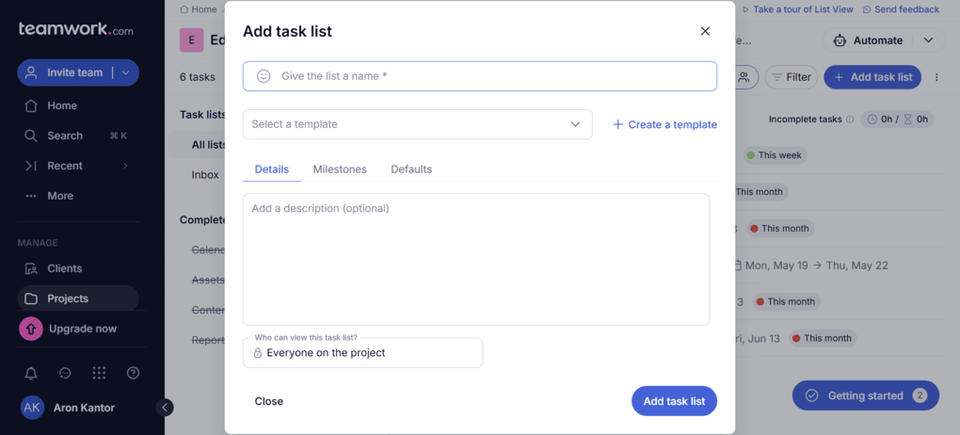Viewport: 960px width, 435px height.
Task: Open the task list visibility dropdown
Action: click(x=362, y=353)
